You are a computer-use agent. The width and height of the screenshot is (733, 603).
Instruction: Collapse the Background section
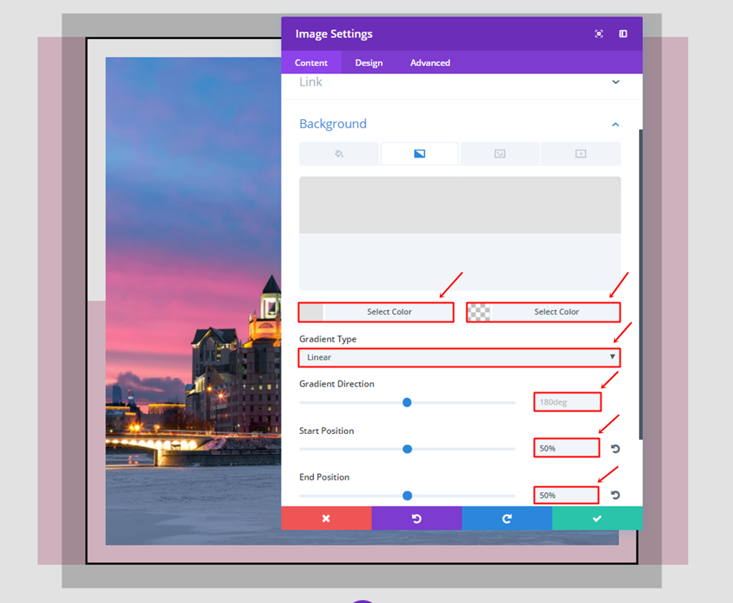click(616, 124)
